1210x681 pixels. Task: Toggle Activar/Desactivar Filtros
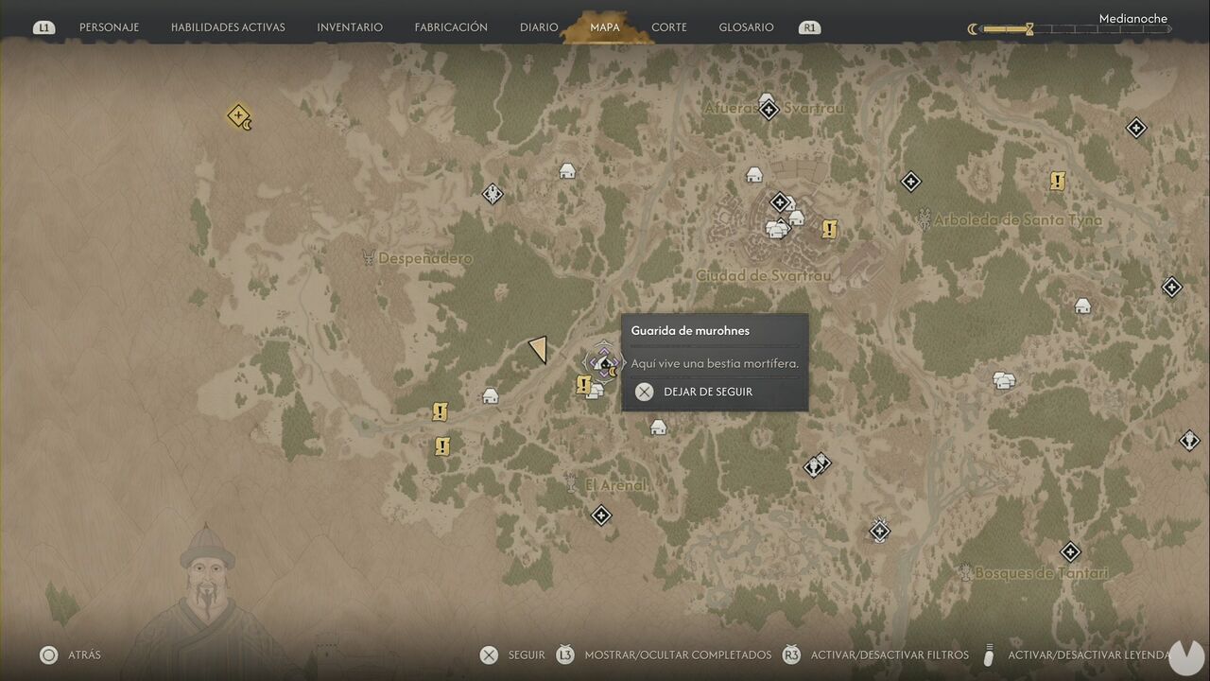click(875, 655)
